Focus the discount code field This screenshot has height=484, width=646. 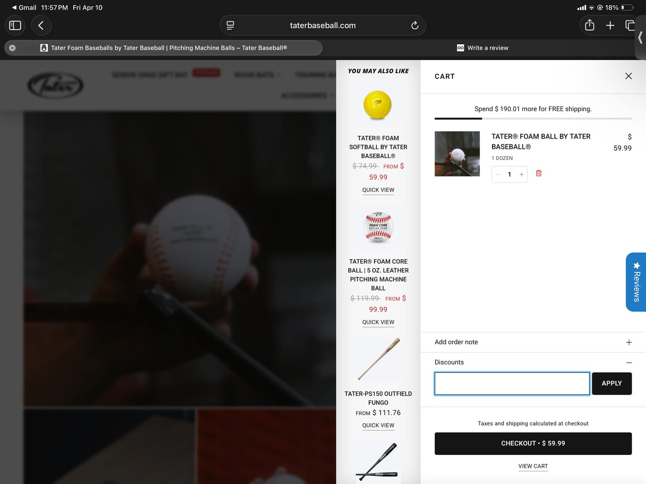coord(512,384)
